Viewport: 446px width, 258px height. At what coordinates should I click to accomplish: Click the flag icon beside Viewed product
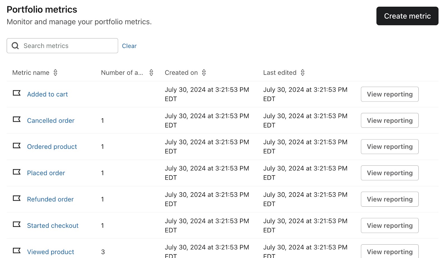pyautogui.click(x=17, y=250)
